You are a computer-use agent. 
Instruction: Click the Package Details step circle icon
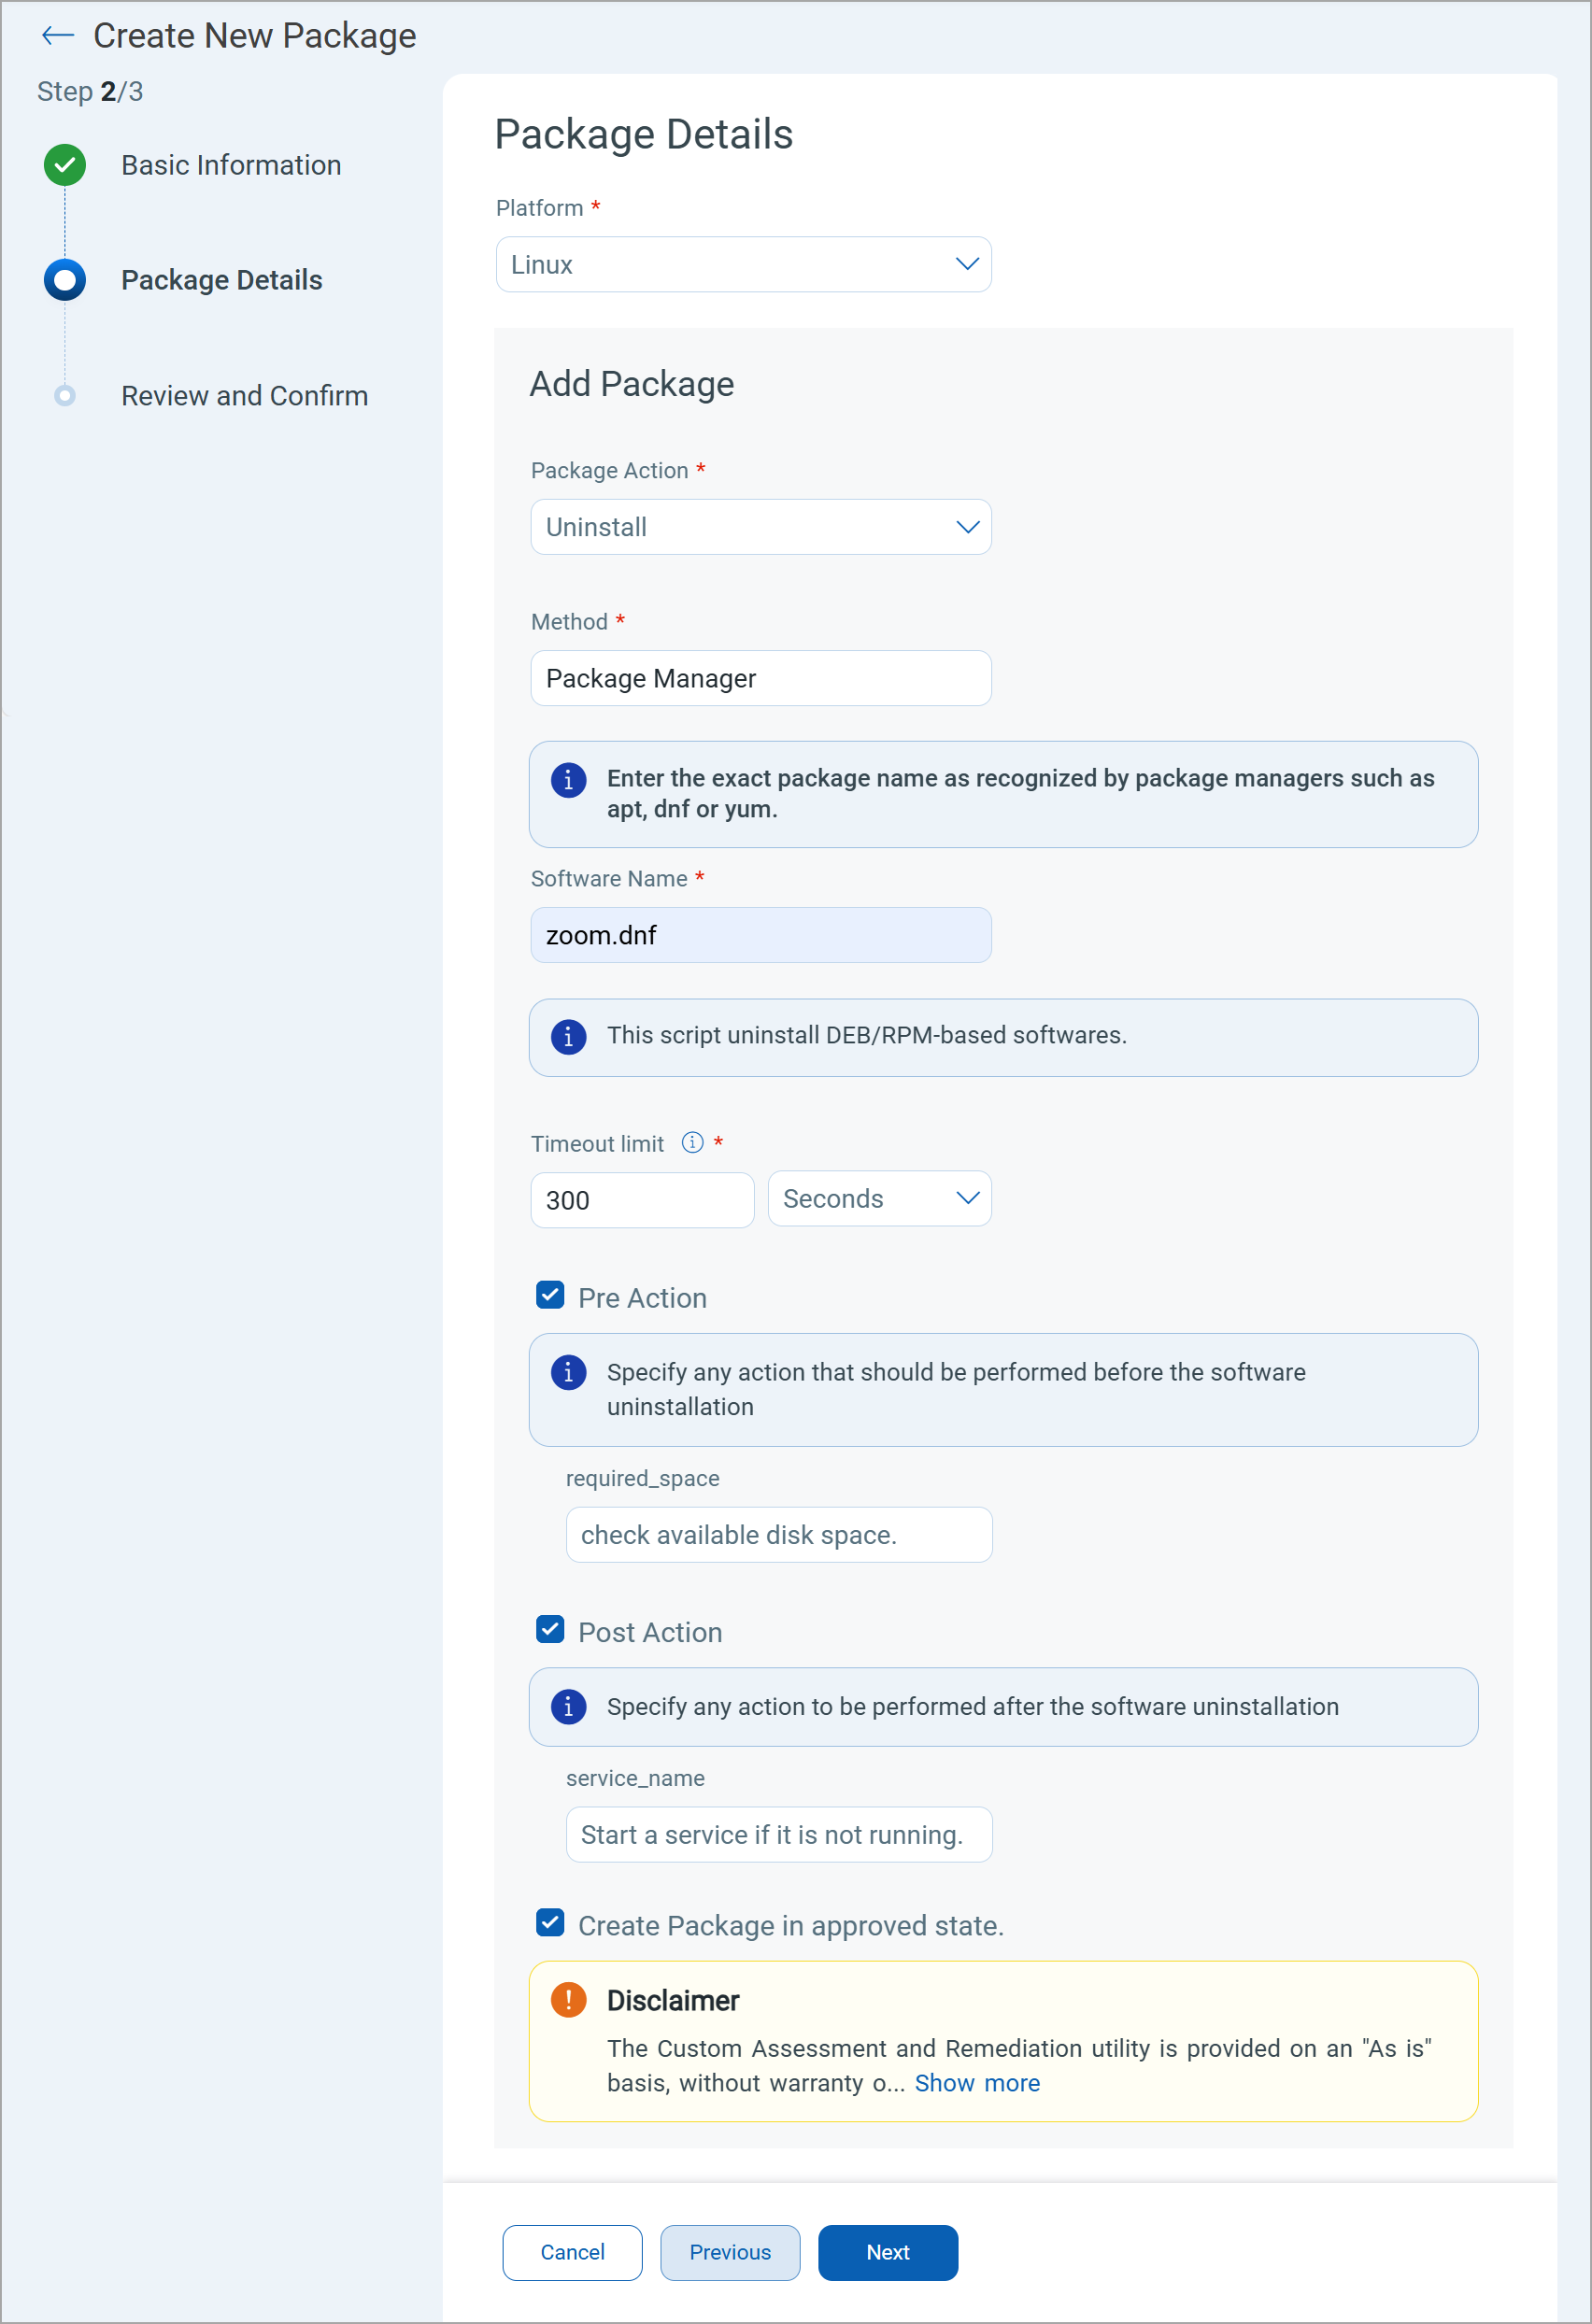[65, 280]
